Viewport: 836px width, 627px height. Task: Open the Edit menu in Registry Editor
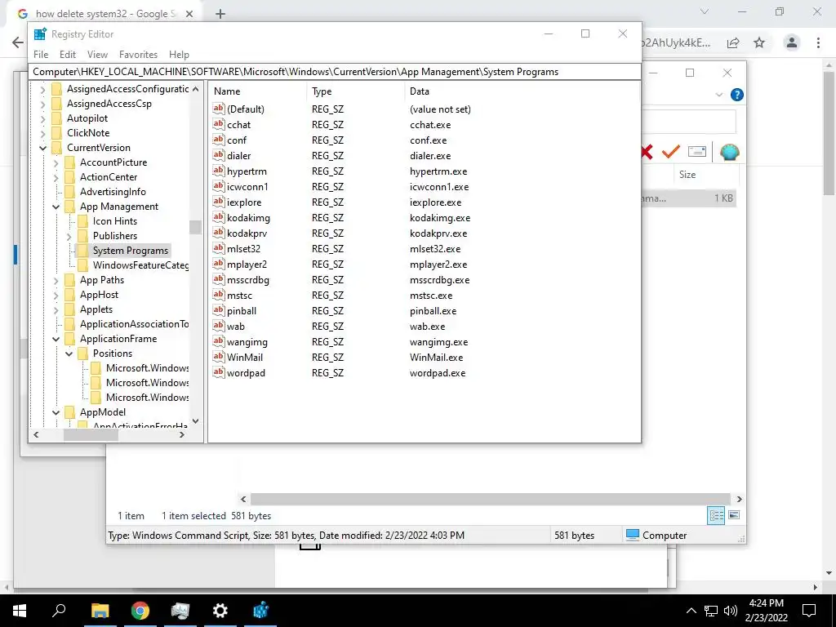[68, 55]
